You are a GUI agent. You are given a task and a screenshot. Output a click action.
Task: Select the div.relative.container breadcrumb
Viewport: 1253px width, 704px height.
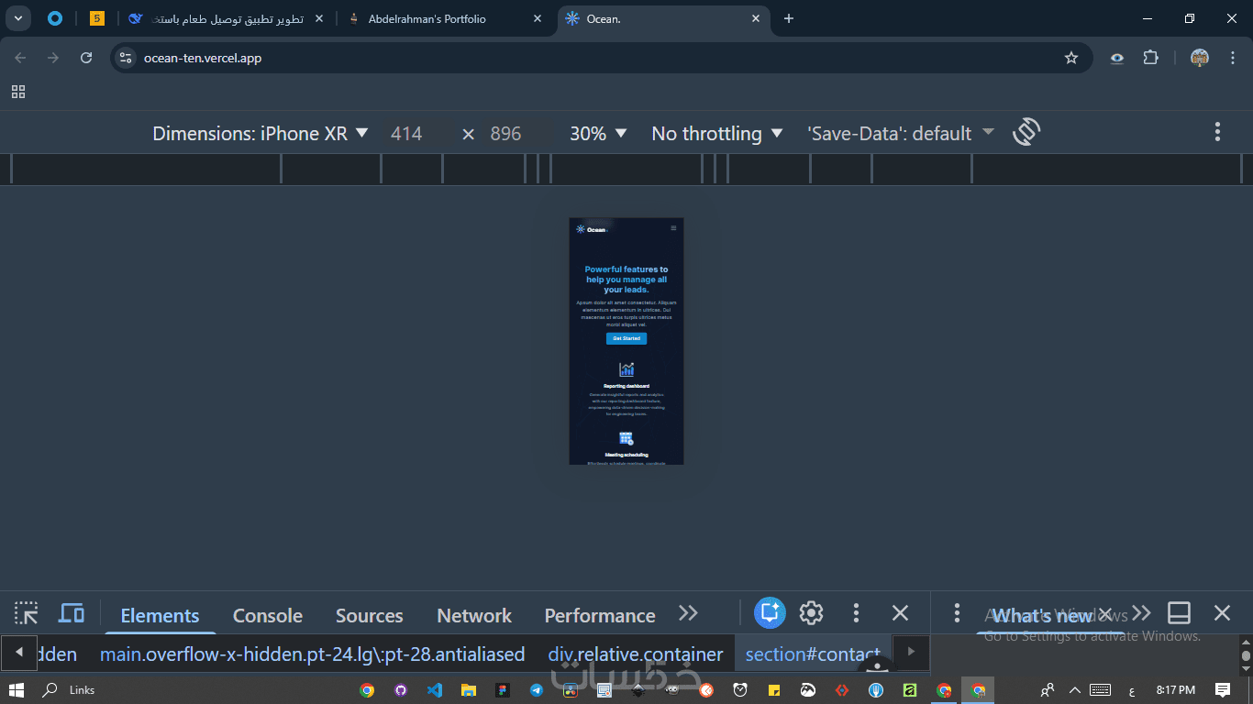point(636,654)
